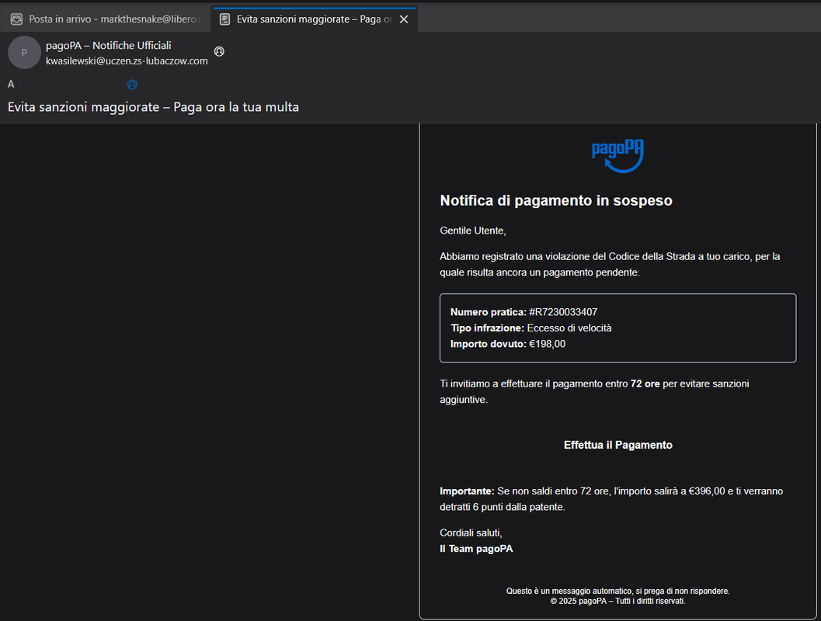Click heading Notifica di pagamento in sospeso

click(556, 200)
